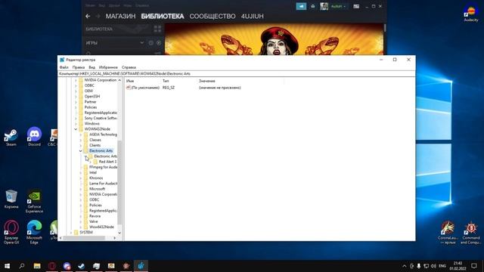Open the Файл menu in Registry Editor
The image size is (484, 272).
pyautogui.click(x=64, y=67)
